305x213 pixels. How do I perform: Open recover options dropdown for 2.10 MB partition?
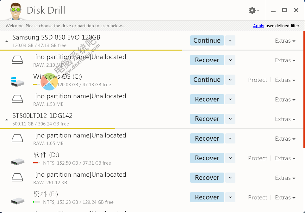(x=230, y=60)
